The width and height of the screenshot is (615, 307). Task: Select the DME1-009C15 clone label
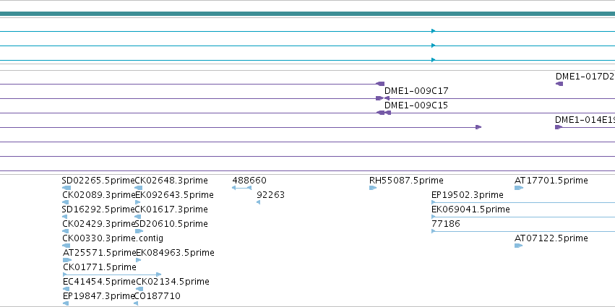point(416,105)
